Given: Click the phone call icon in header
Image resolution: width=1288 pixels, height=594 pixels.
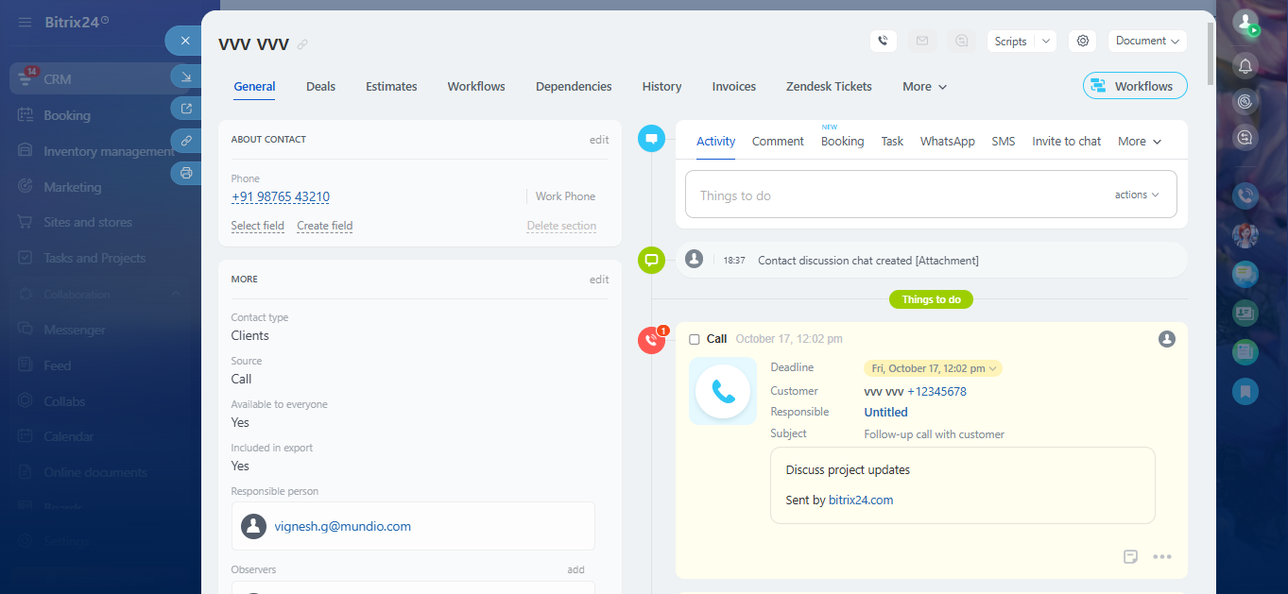Looking at the screenshot, I should coord(883,41).
